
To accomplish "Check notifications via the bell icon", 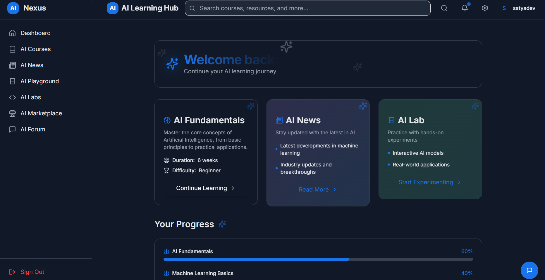I will [465, 8].
